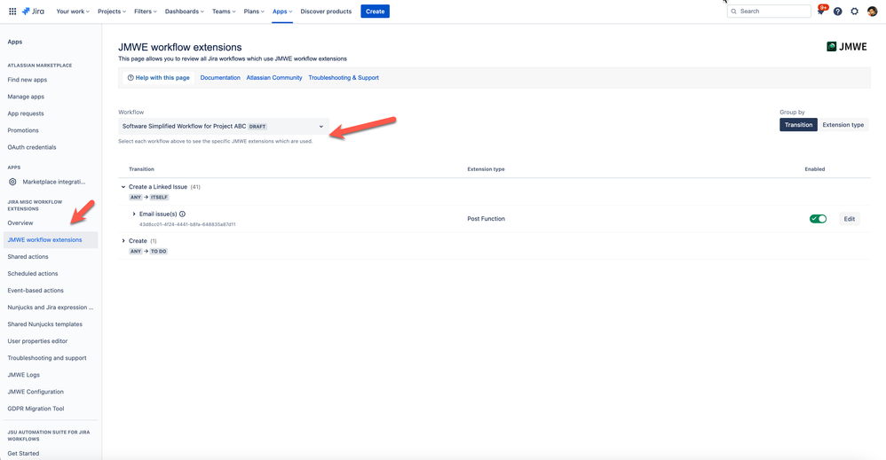
Task: Open the Apps menu
Action: 282,12
